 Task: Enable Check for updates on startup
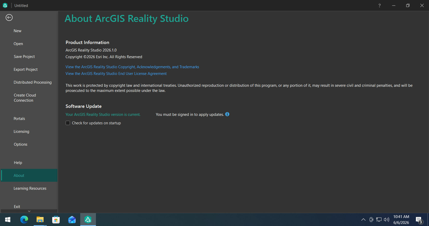pos(68,123)
